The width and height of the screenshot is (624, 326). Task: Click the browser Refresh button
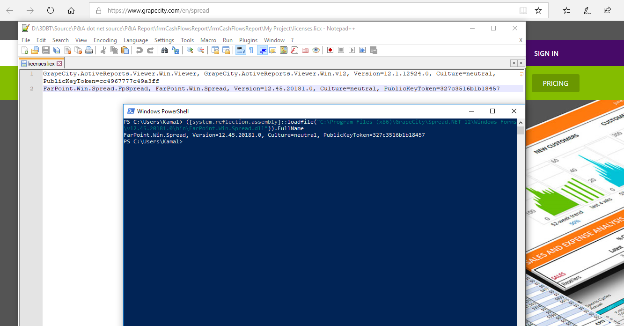pos(51,10)
